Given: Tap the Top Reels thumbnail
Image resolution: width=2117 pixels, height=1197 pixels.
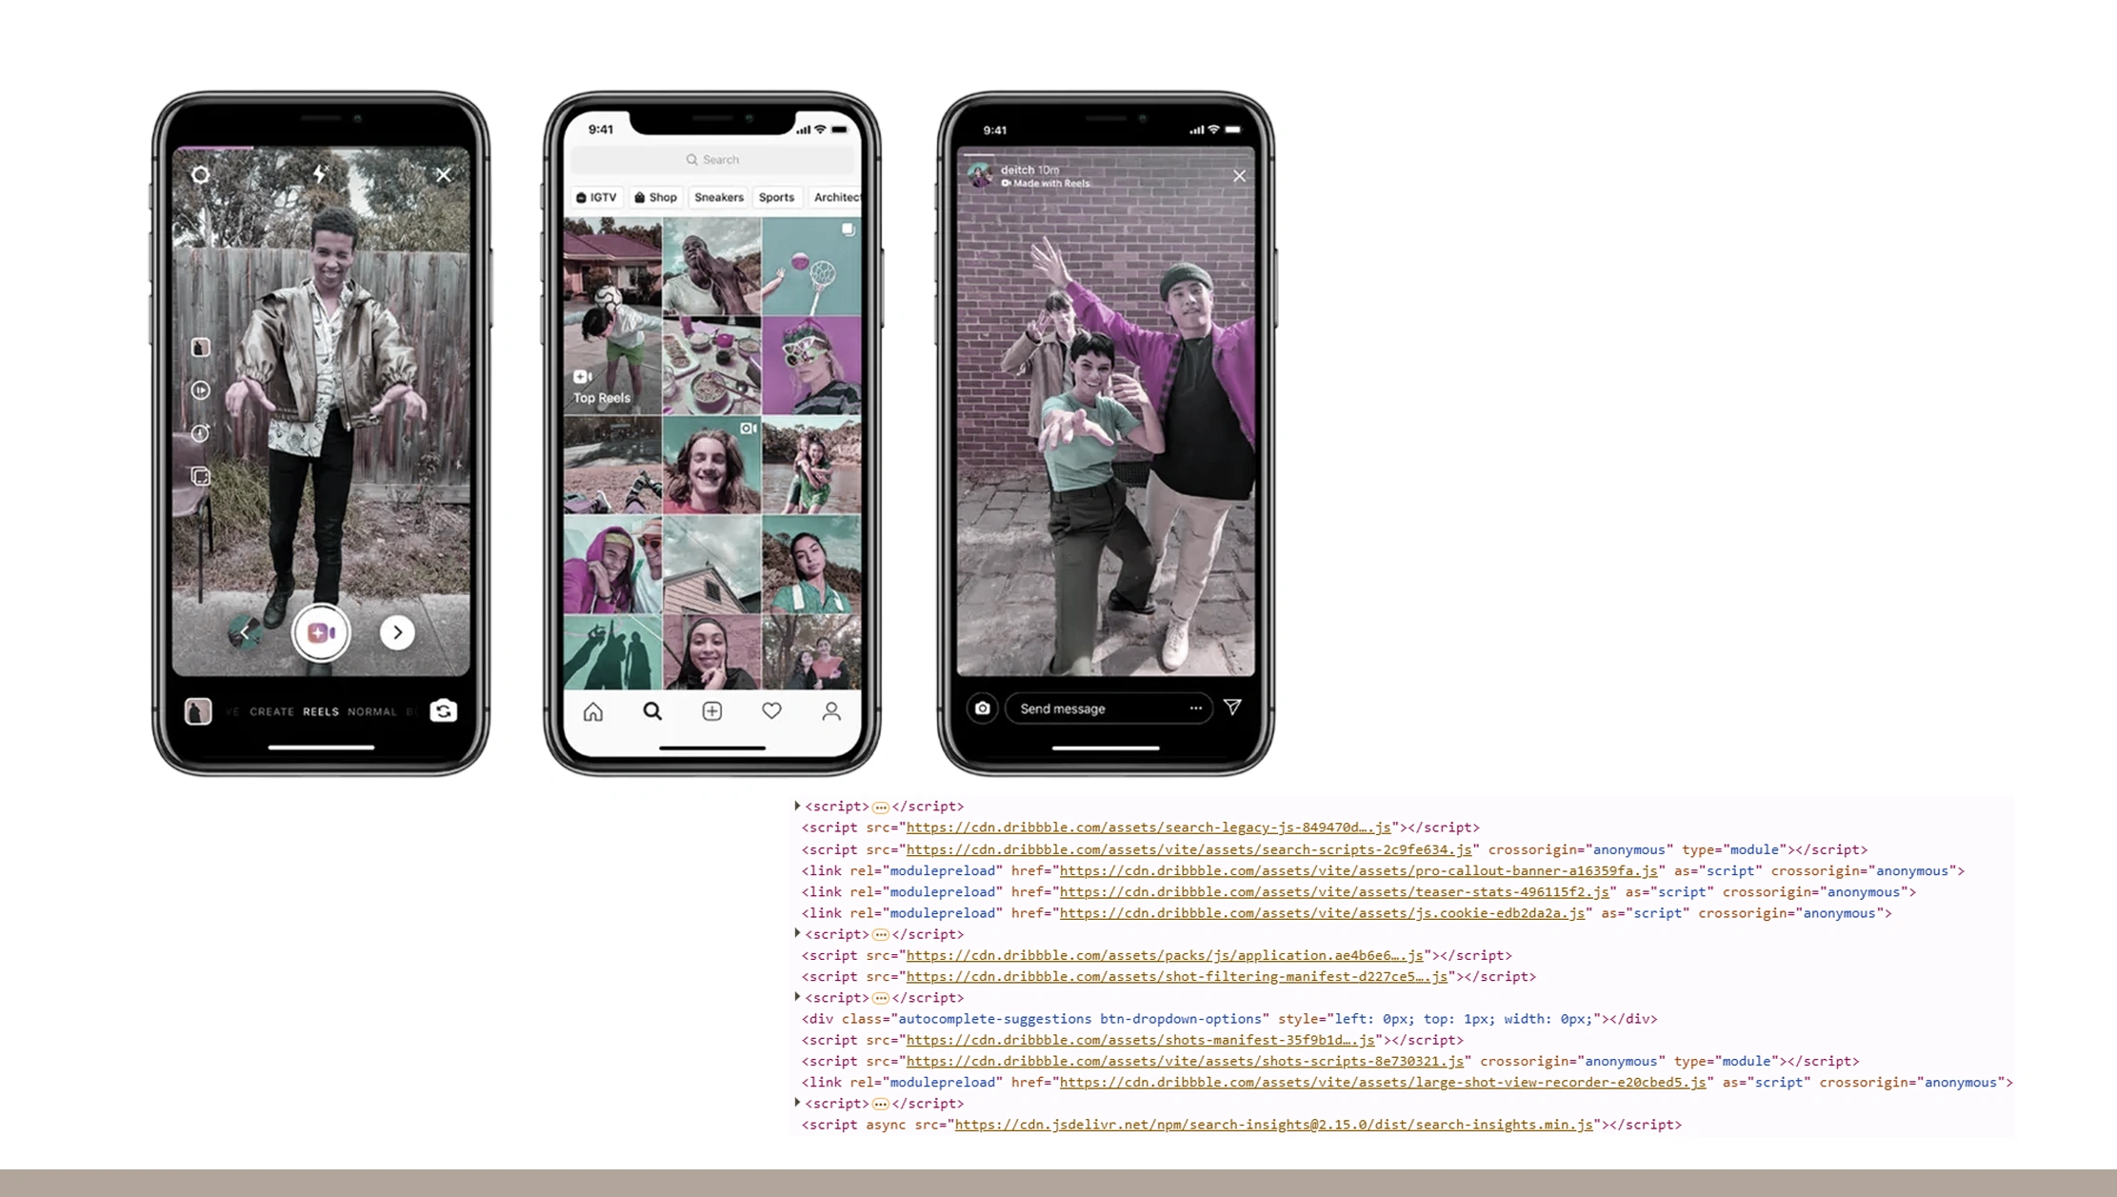Looking at the screenshot, I should tap(611, 316).
